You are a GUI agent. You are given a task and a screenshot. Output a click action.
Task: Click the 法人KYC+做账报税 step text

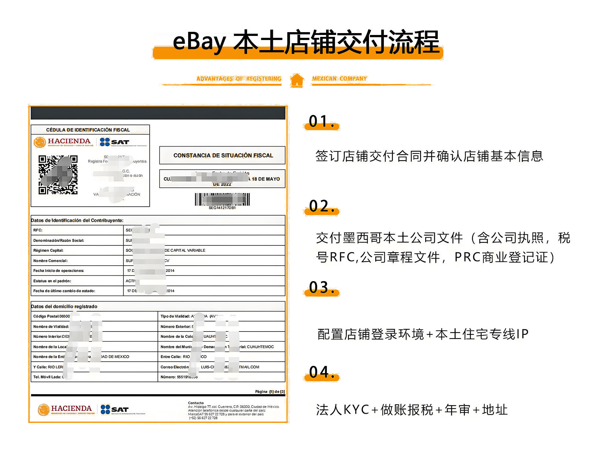411,410
